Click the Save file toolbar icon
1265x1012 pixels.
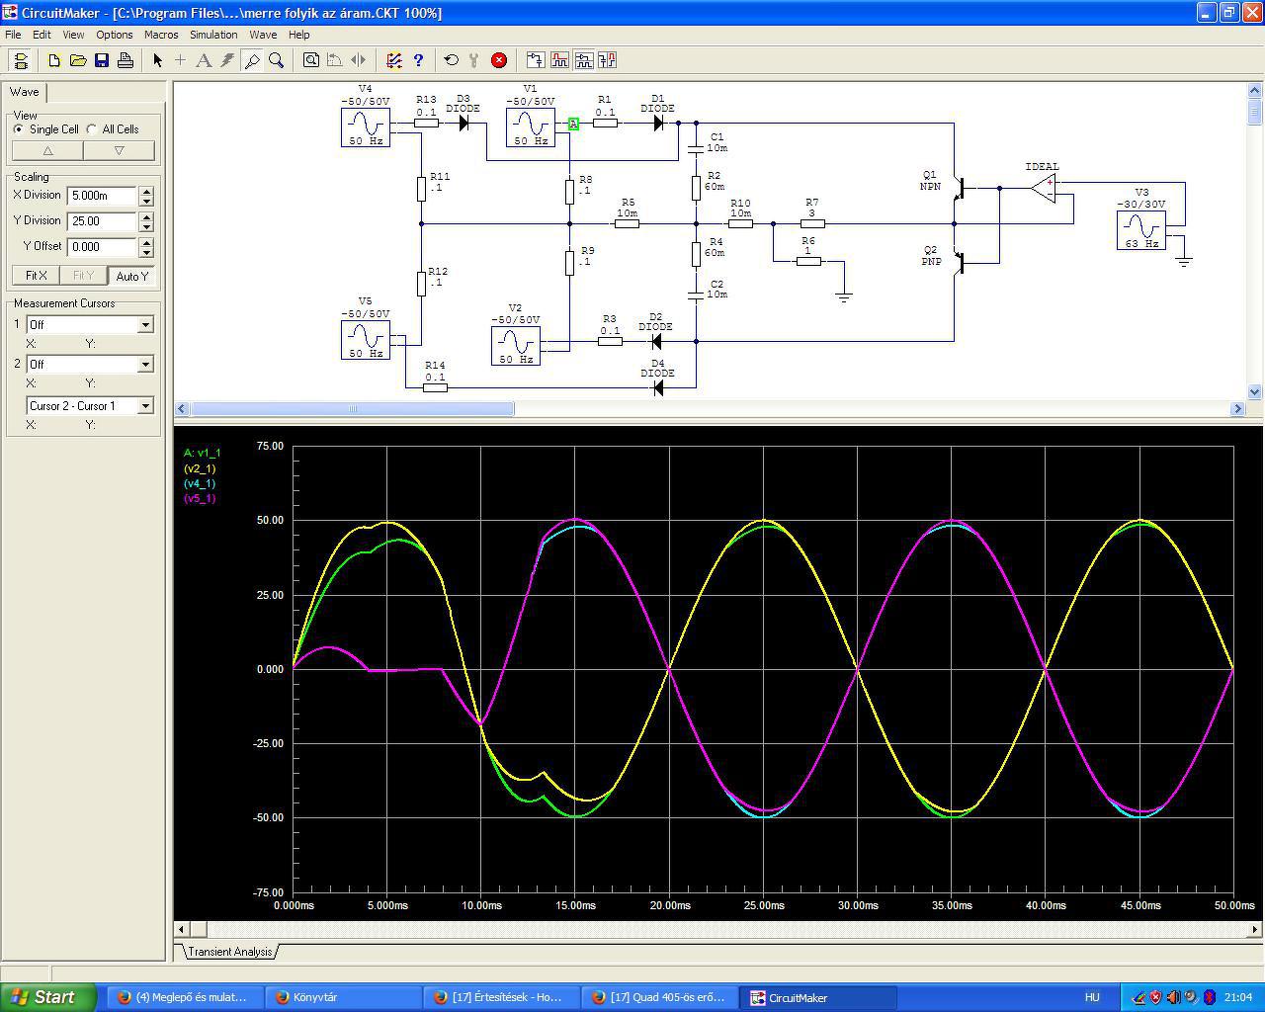102,60
